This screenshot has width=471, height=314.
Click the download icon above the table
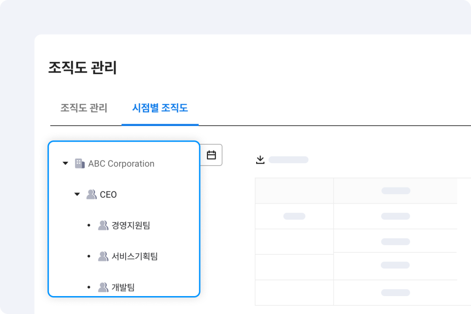click(x=260, y=160)
